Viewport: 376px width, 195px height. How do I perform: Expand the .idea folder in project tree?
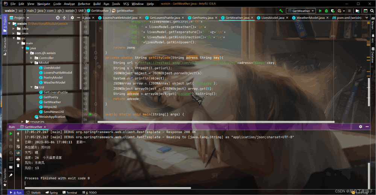14,28
